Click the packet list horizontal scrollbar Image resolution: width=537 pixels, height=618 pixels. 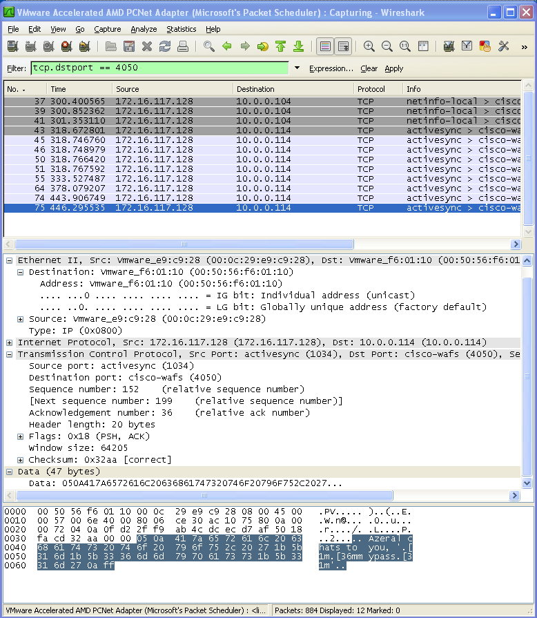(262, 244)
